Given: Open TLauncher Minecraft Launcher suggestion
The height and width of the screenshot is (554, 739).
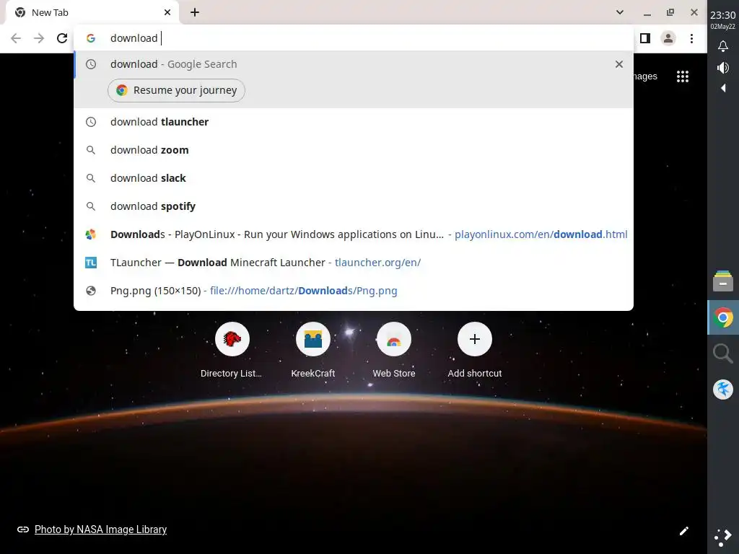Looking at the screenshot, I should (x=354, y=263).
